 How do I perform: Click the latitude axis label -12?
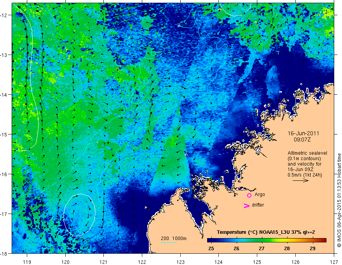click(x=4, y=15)
